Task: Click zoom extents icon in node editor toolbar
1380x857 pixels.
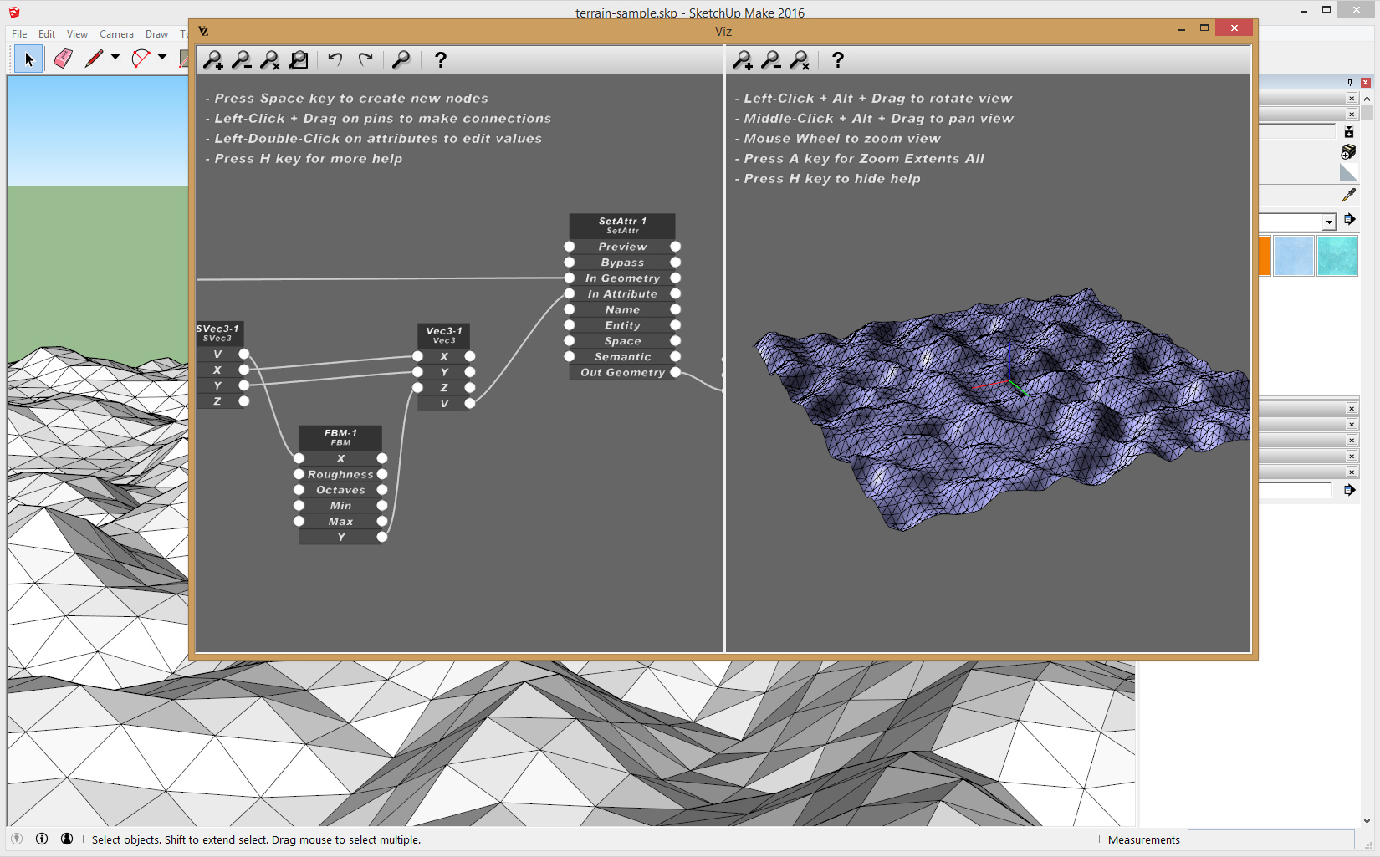Action: click(x=299, y=60)
